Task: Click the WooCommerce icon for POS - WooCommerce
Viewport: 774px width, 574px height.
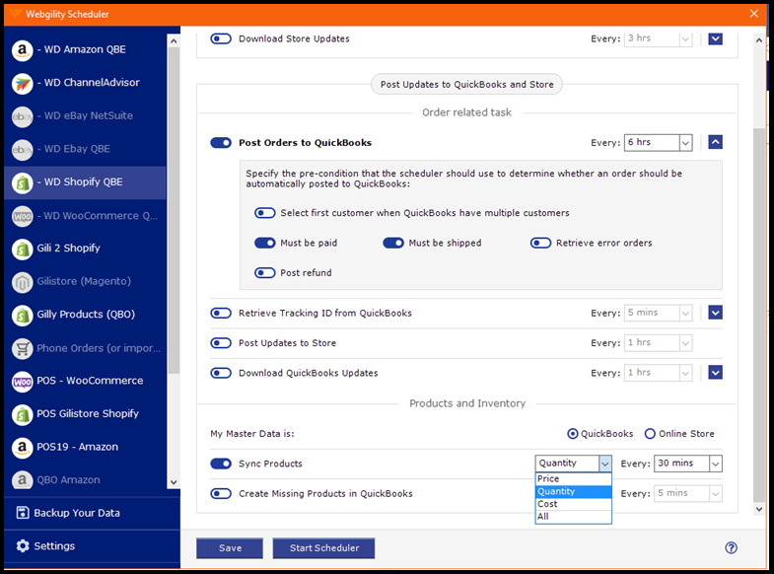Action: 22,382
